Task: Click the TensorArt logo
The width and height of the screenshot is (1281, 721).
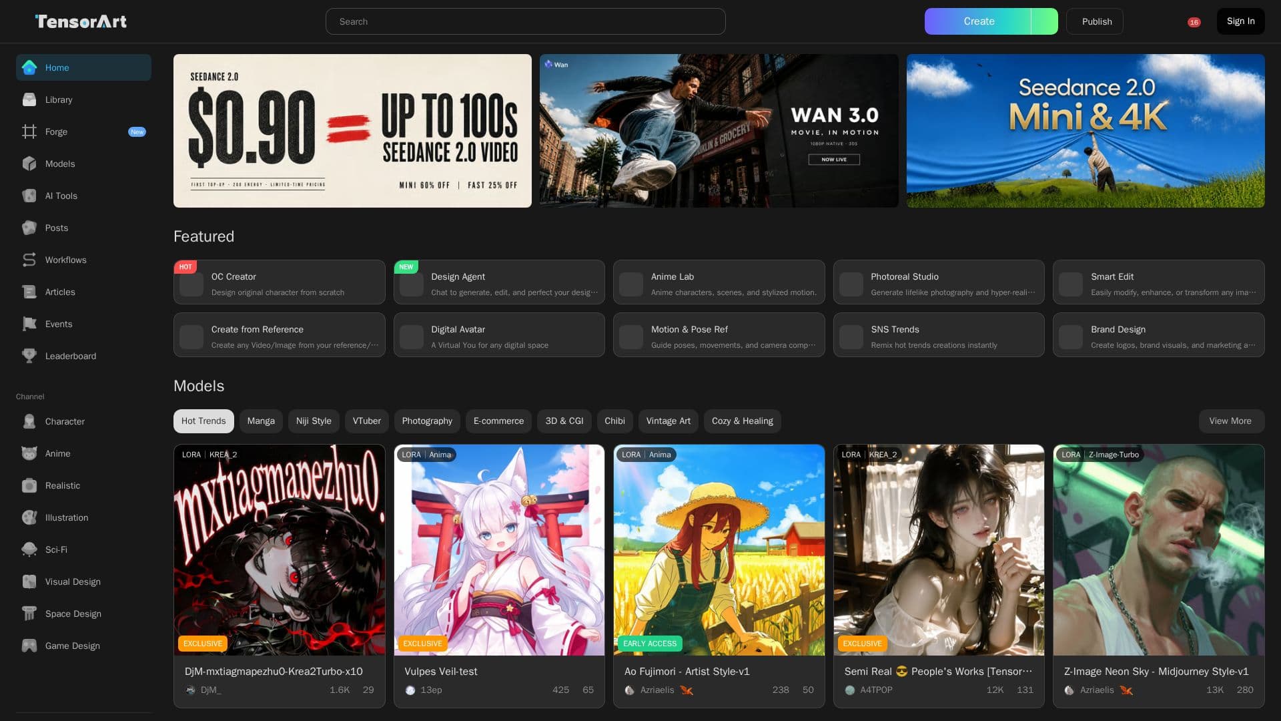Action: tap(81, 21)
